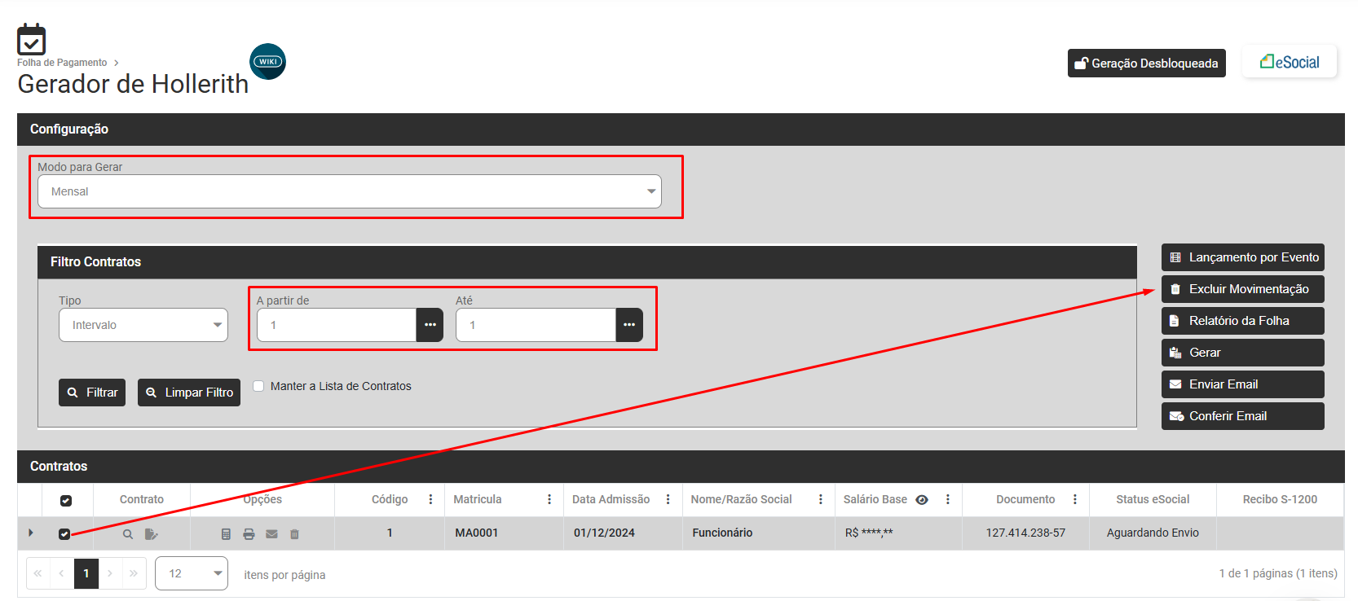Focus the 'A partir de' input field
Screen dimensions: 1358x601
coord(337,325)
